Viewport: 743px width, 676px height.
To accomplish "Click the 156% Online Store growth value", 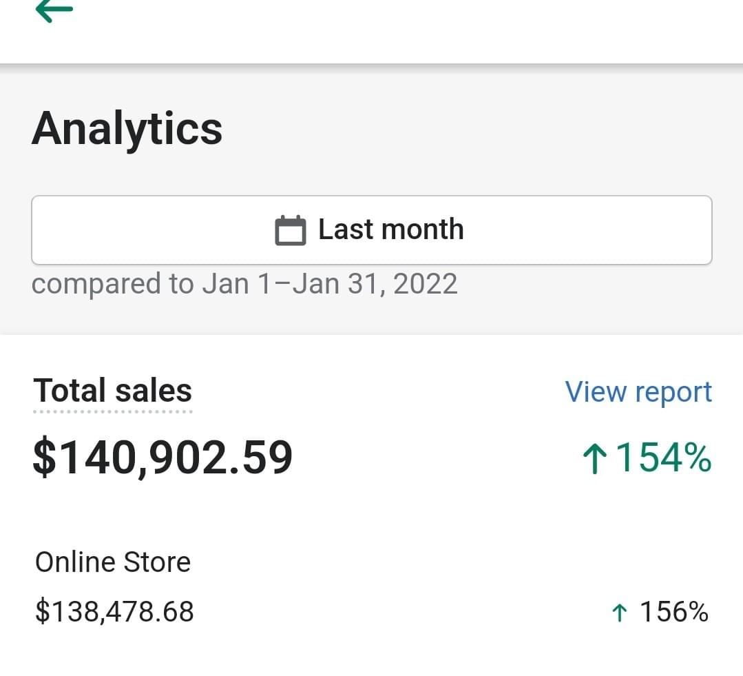I will click(673, 612).
